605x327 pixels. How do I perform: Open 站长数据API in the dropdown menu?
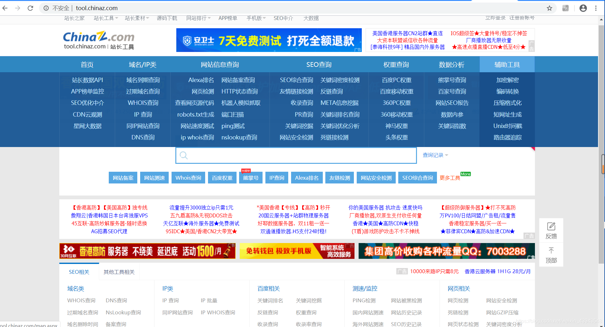pyautogui.click(x=88, y=80)
